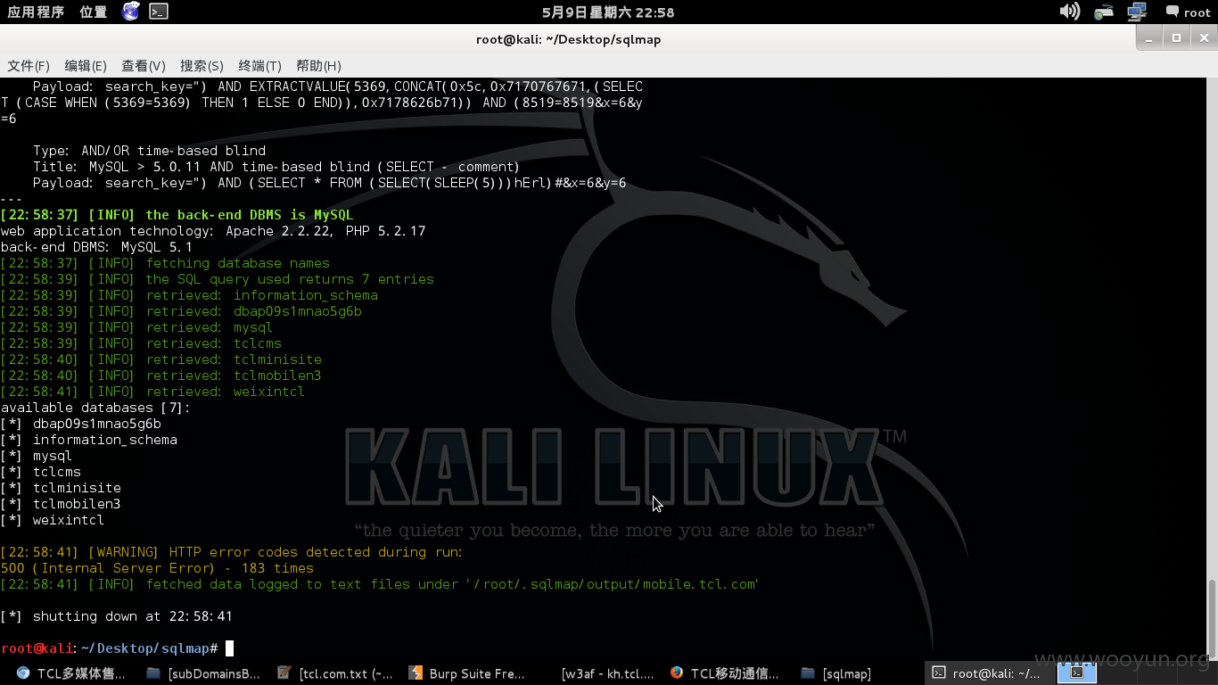Viewport: 1218px width, 685px height.
Task: Click at the terminal prompt cursor
Action: click(x=229, y=648)
